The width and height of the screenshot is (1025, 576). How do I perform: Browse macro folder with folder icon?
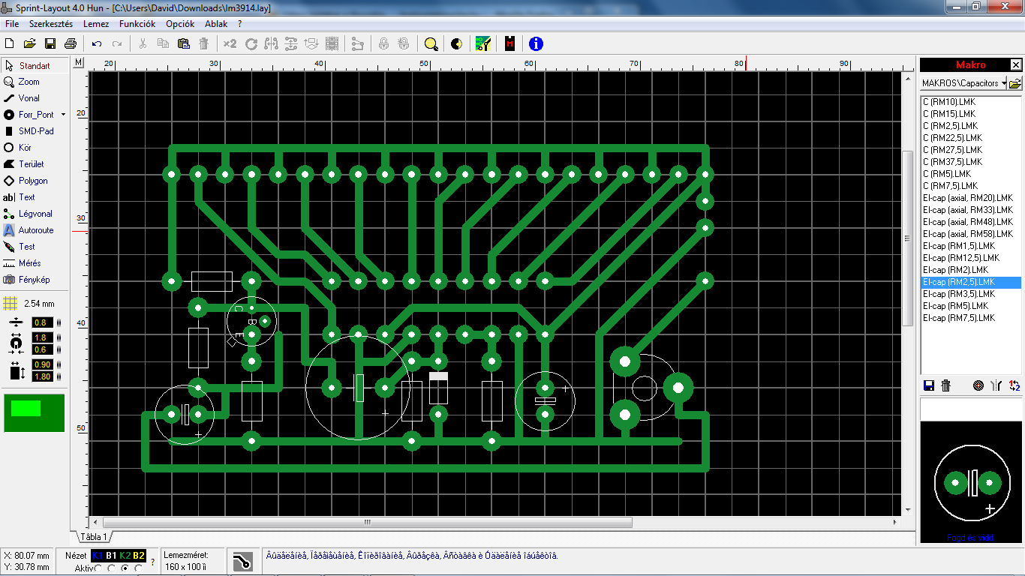[1015, 83]
